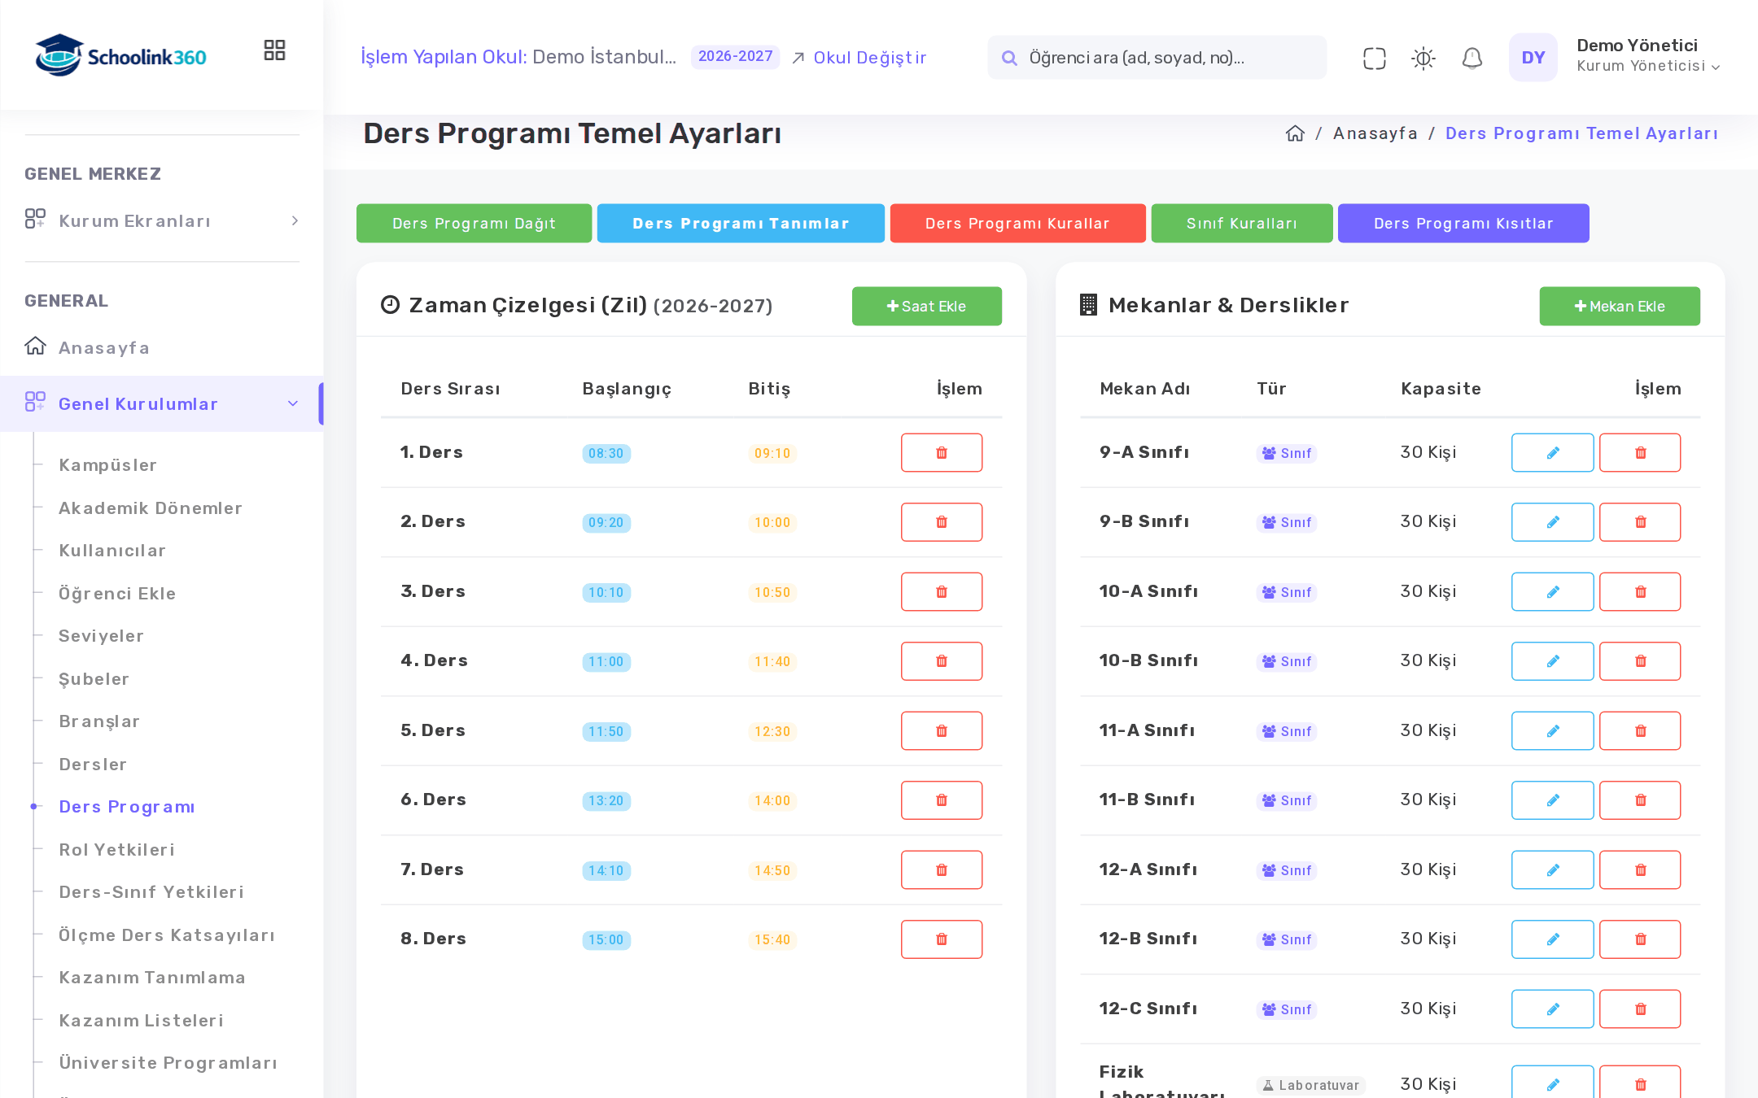Click the home icon in breadcrumb
Screen dimensions: 1758x1098
tap(1295, 133)
